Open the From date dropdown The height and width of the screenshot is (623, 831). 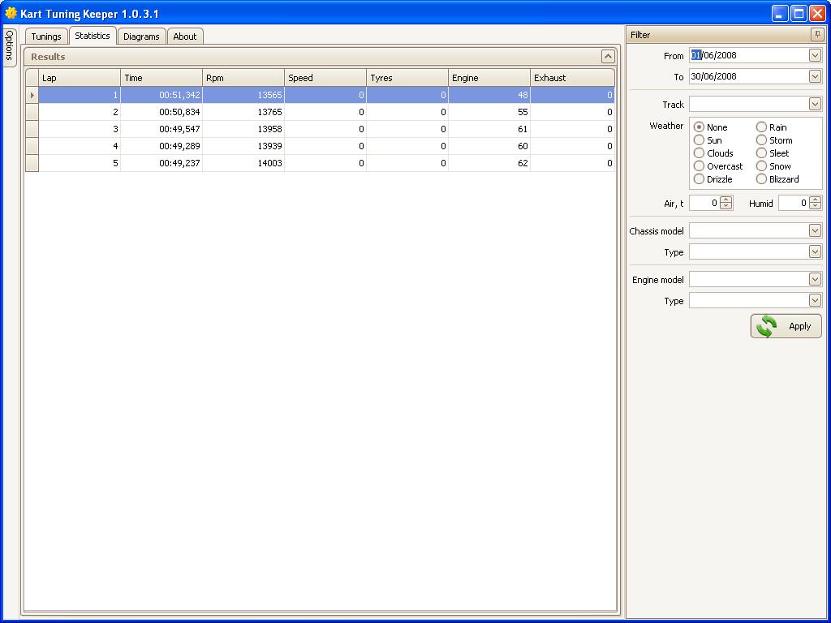click(815, 55)
